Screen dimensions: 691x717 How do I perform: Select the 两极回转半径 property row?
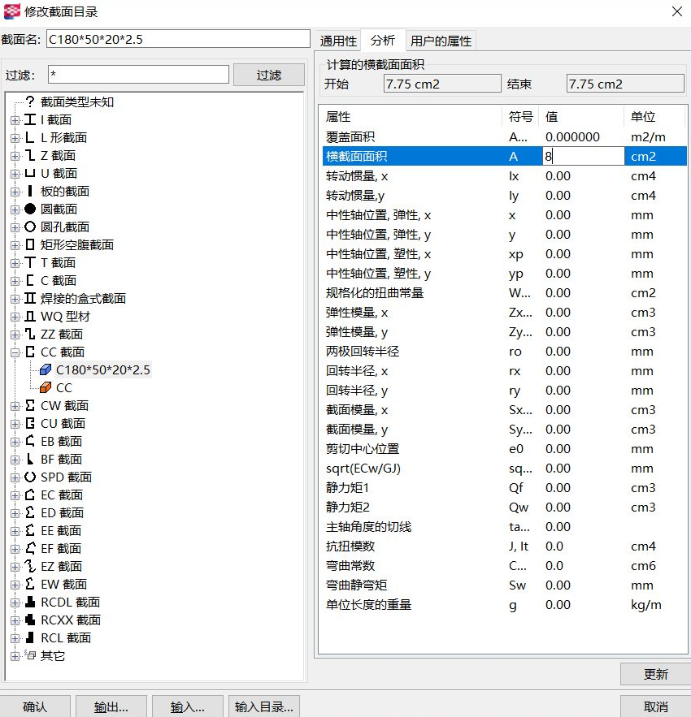pyautogui.click(x=504, y=351)
